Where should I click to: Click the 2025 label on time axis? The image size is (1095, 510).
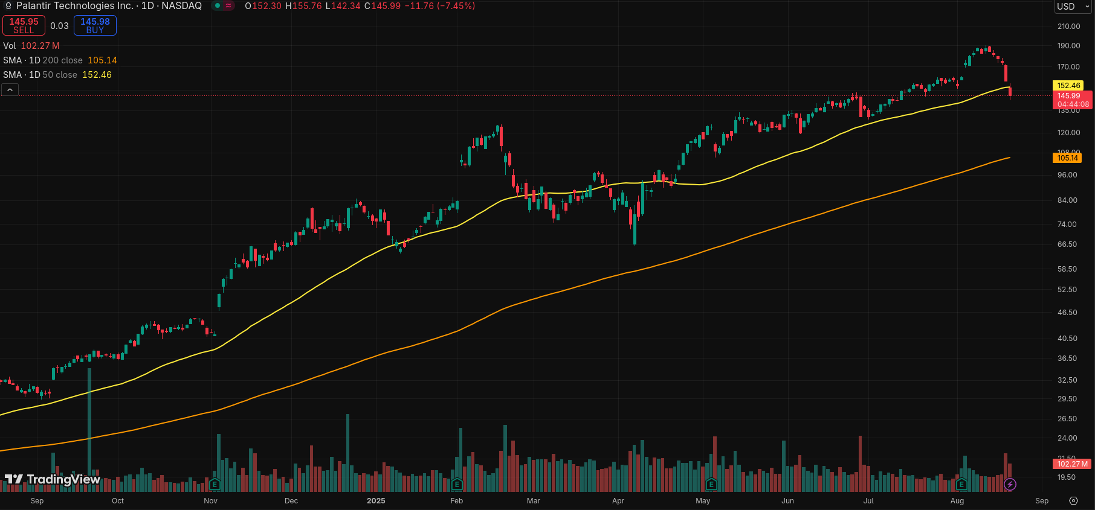[x=376, y=501]
